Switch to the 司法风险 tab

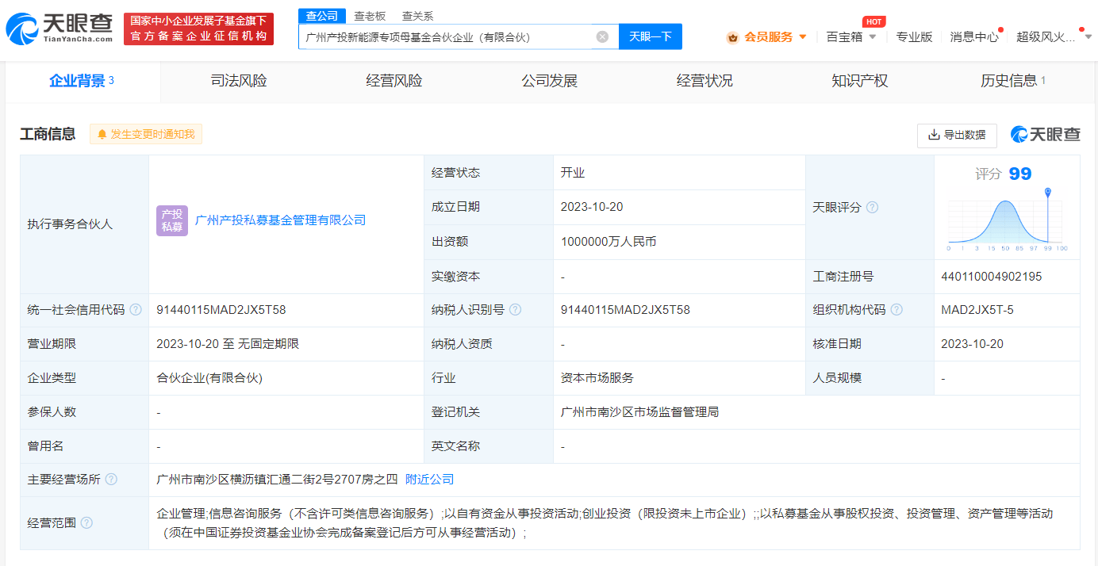pos(239,81)
